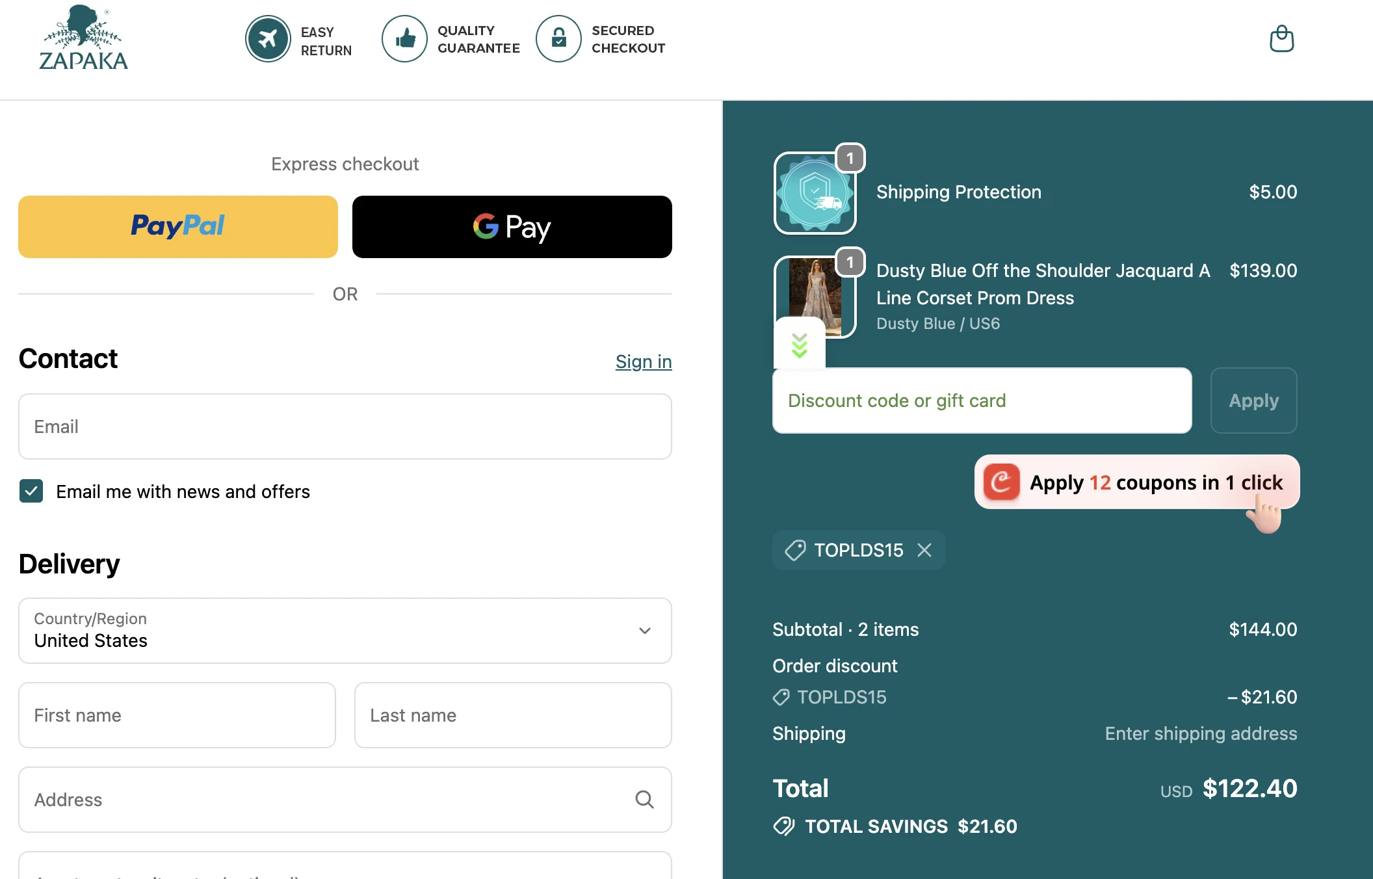Viewport: 1373px width, 879px height.
Task: Click the tag icon beside the TOPLDS15 order discount
Action: tap(781, 697)
